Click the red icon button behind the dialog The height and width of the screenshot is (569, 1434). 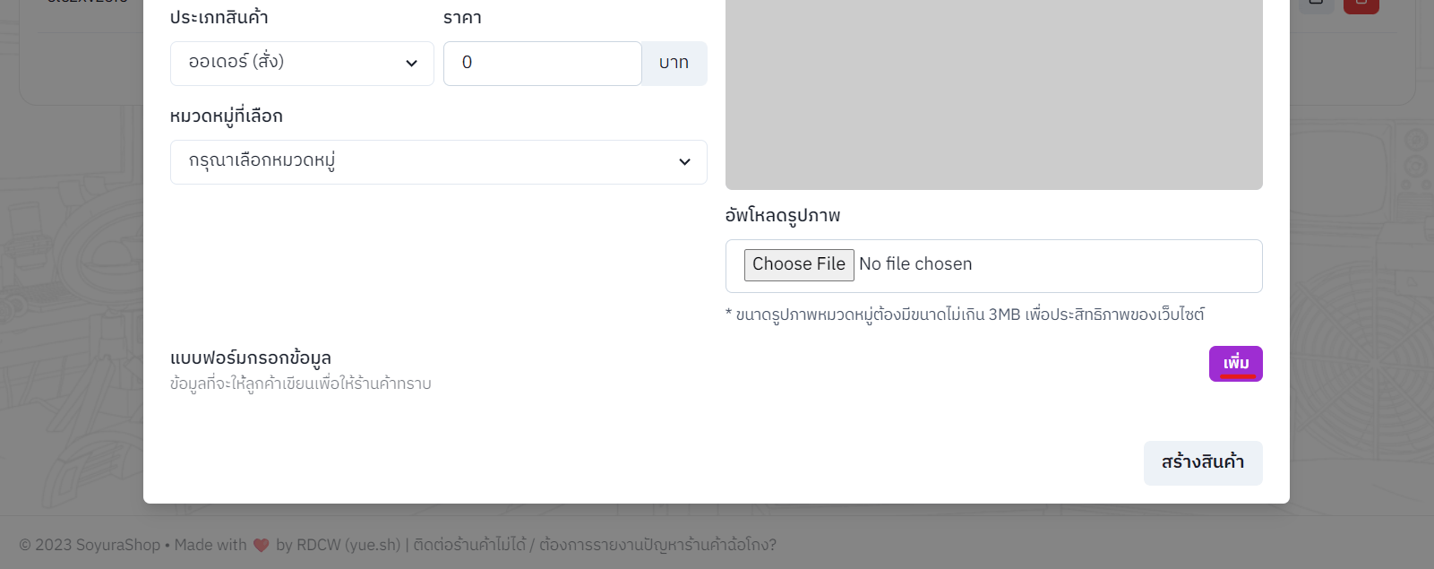pos(1361,4)
